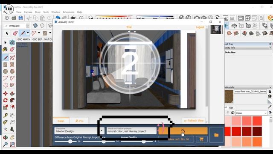
Task: Select the Zoom Window tool
Action: click(12, 144)
